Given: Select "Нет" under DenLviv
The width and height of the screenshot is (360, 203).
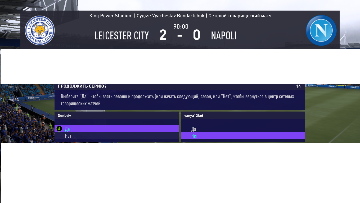Looking at the screenshot, I should pyautogui.click(x=68, y=136).
